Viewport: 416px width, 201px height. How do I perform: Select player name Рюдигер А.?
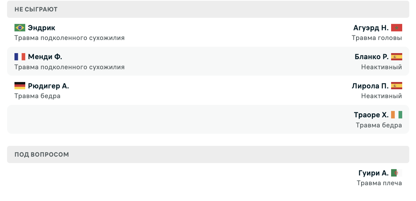[x=48, y=86]
